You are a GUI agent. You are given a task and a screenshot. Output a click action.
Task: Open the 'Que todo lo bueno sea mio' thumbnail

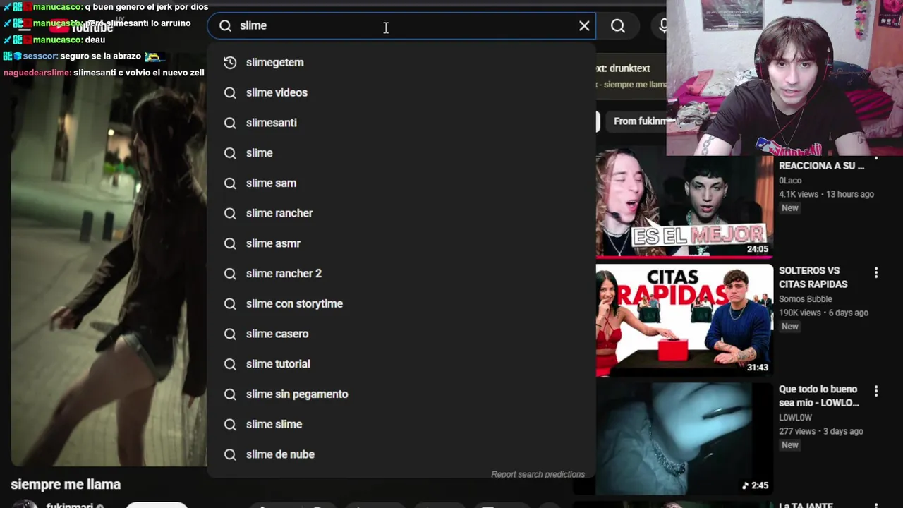[x=684, y=438]
